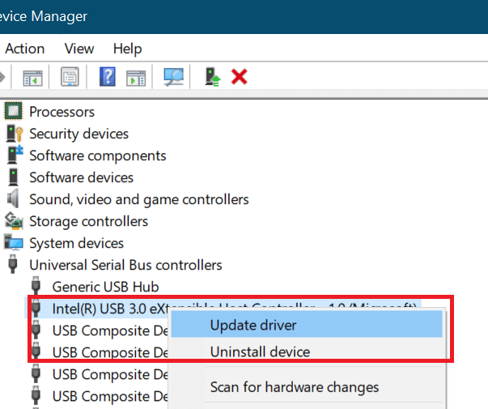The height and width of the screenshot is (409, 488).
Task: Choose Scan for hardware changes menu entry
Action: click(x=307, y=387)
